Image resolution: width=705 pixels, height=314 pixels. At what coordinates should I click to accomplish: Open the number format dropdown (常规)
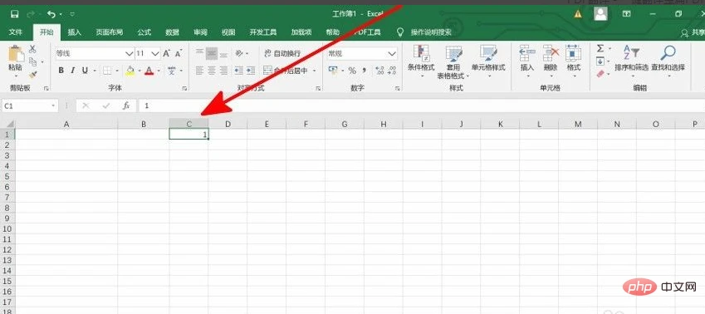[x=392, y=53]
